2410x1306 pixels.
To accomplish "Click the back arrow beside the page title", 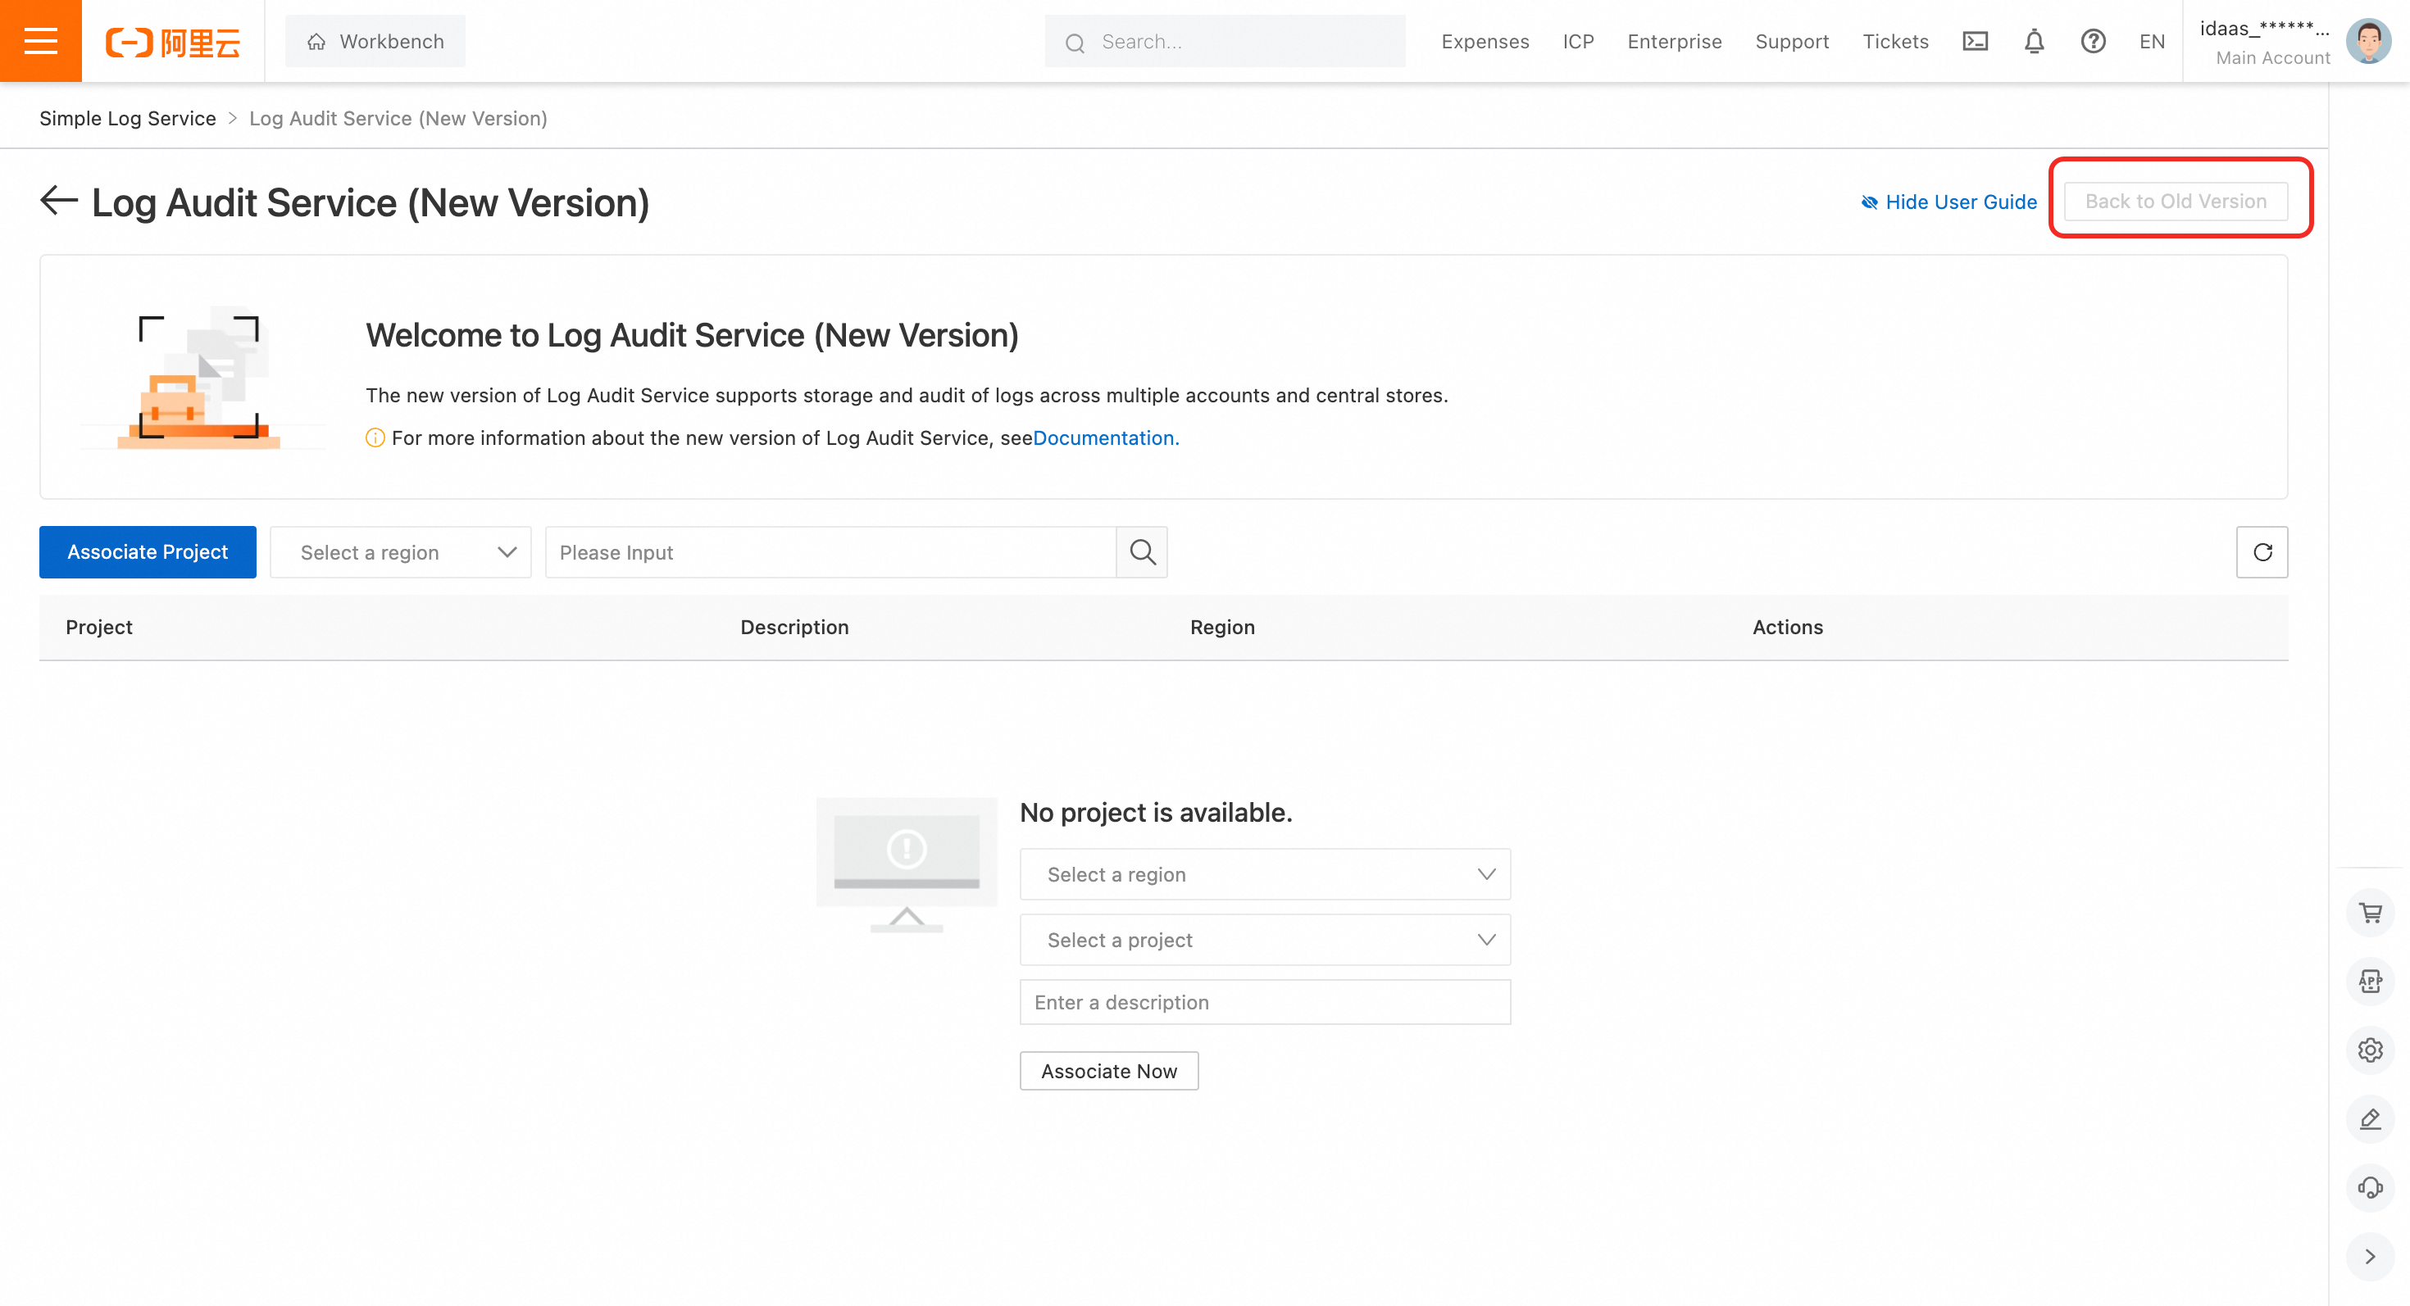I will coord(59,201).
